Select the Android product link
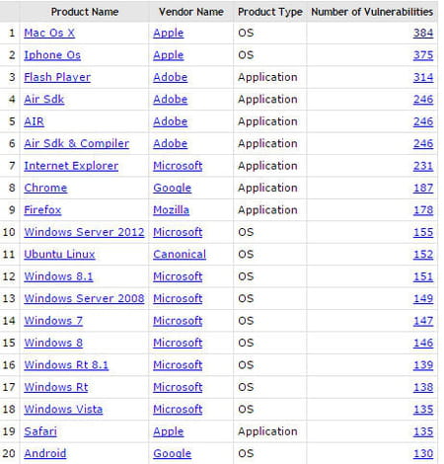444x464 pixels. click(45, 453)
